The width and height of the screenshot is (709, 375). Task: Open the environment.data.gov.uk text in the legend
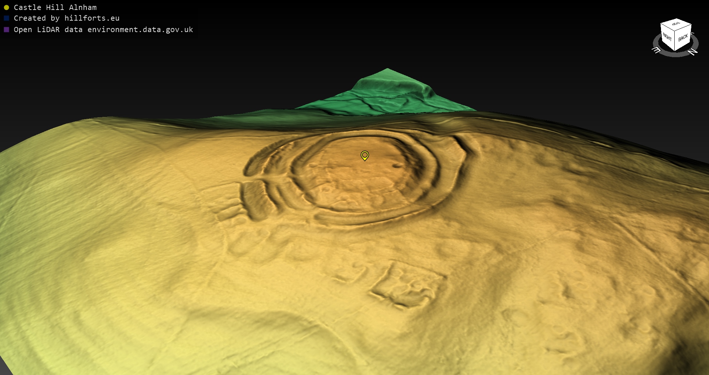coord(140,29)
